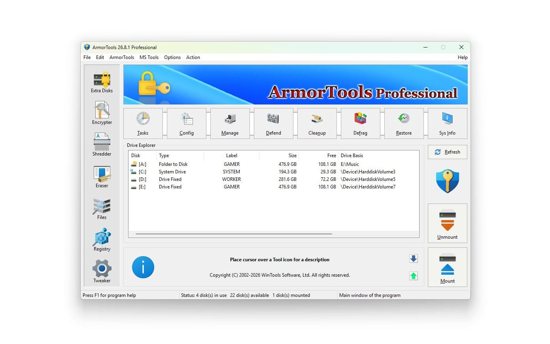This screenshot has height=344, width=550.
Task: Select the Eraser tool in sidebar
Action: (102, 177)
